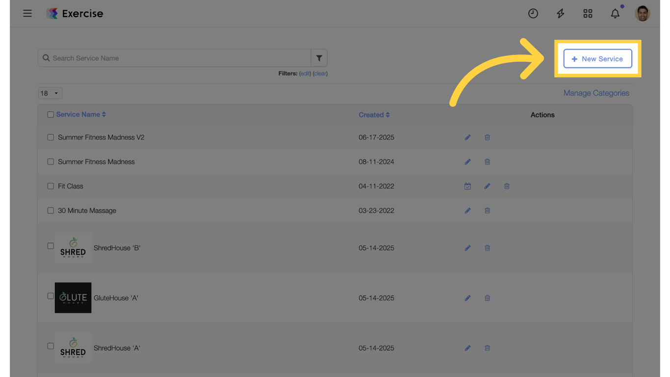
Task: Delete the ShredHouse 'B' service
Action: click(487, 248)
